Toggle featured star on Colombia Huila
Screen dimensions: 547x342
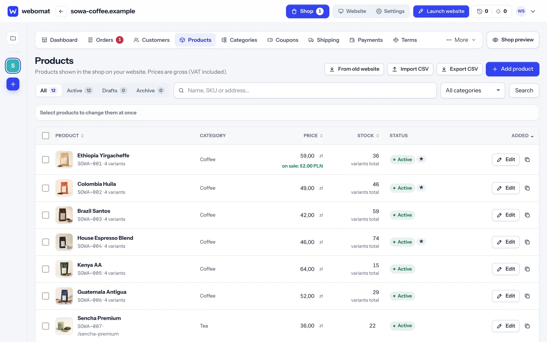[422, 187]
